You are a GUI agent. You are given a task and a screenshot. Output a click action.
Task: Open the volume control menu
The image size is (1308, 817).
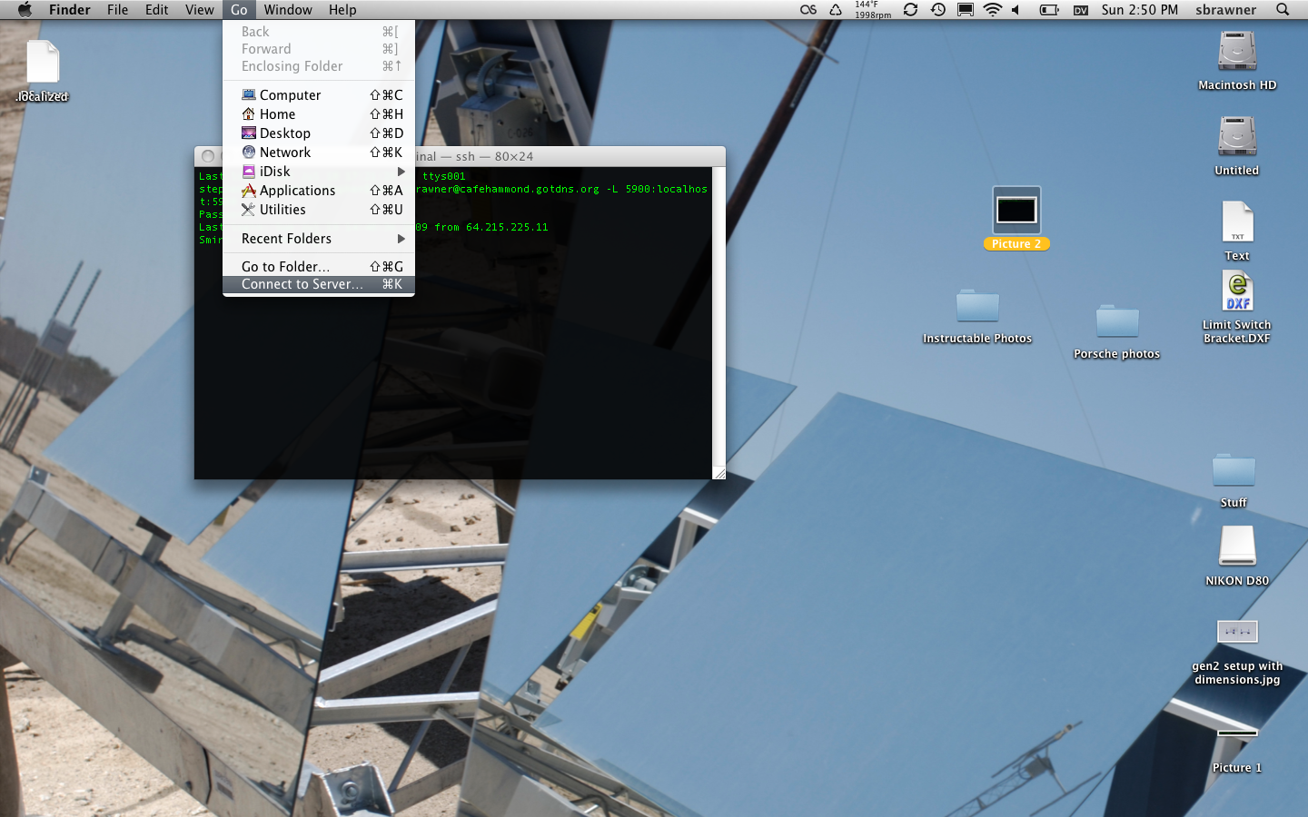pos(1017,10)
